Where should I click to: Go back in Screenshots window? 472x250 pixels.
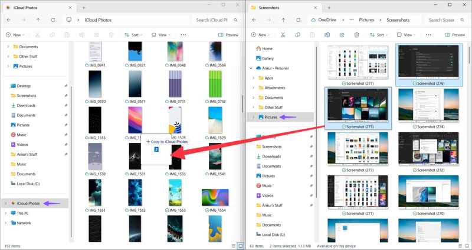point(254,20)
